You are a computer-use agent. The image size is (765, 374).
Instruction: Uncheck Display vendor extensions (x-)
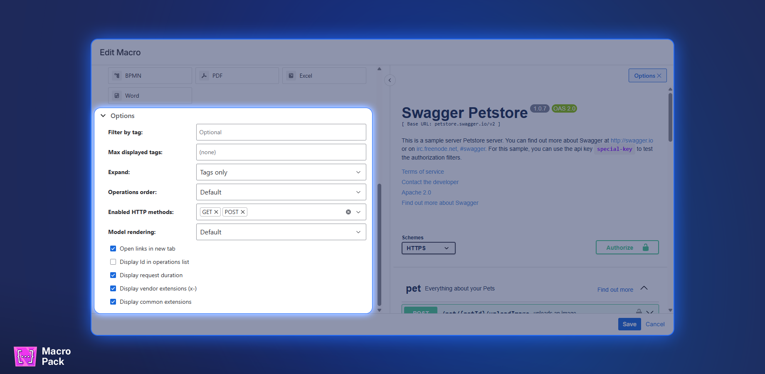coord(113,288)
